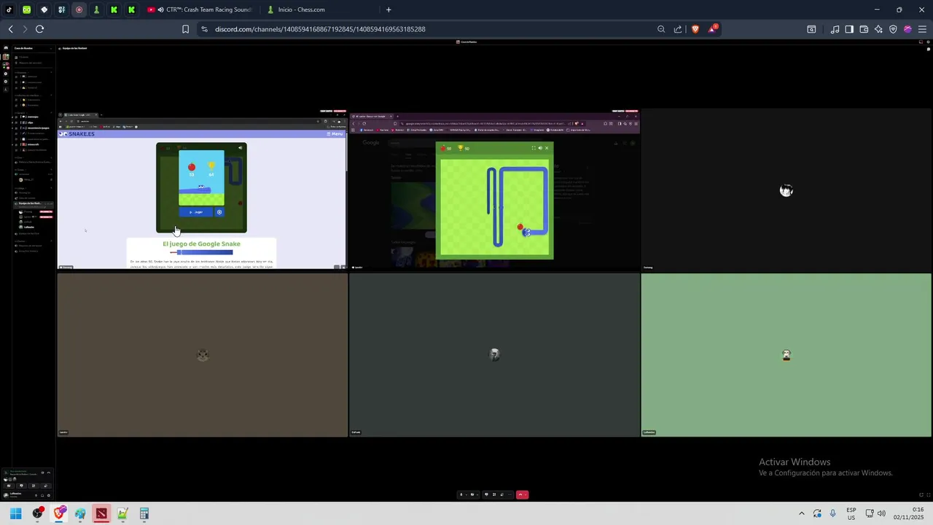
Task: Go back in browser history
Action: [10, 29]
